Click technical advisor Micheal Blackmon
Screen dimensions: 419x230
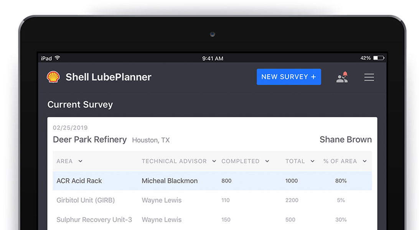tap(170, 181)
